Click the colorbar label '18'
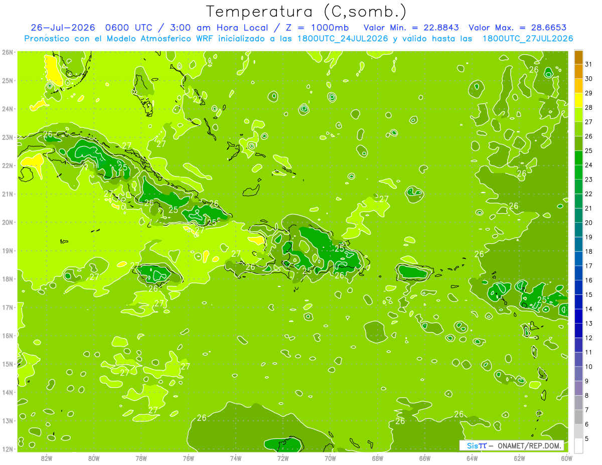 [x=589, y=252]
